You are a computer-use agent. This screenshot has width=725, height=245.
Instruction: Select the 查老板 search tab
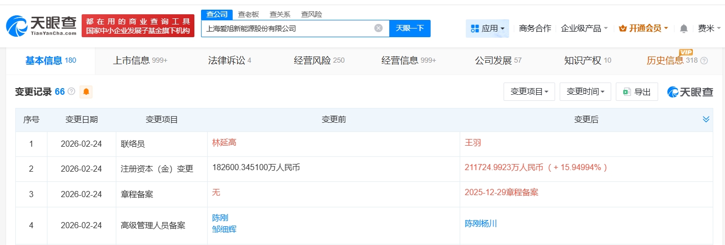click(x=248, y=14)
